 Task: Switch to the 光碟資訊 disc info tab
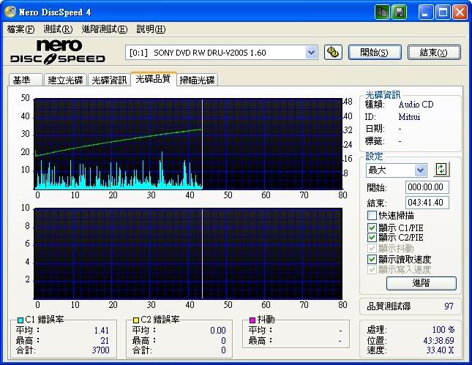(x=109, y=80)
